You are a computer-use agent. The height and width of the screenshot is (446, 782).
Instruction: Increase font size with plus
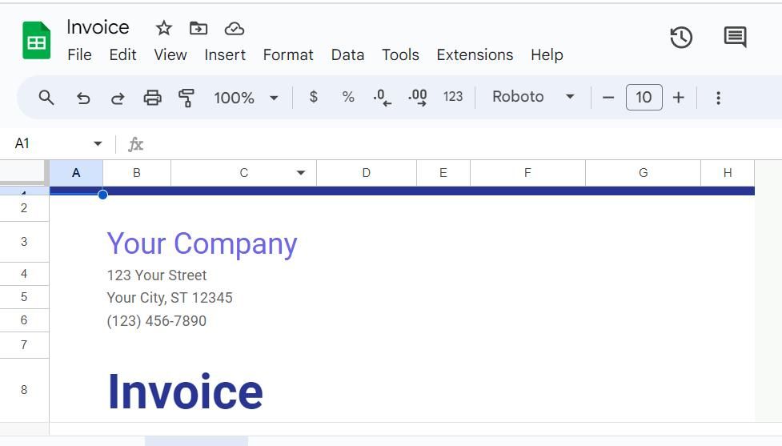pos(678,97)
